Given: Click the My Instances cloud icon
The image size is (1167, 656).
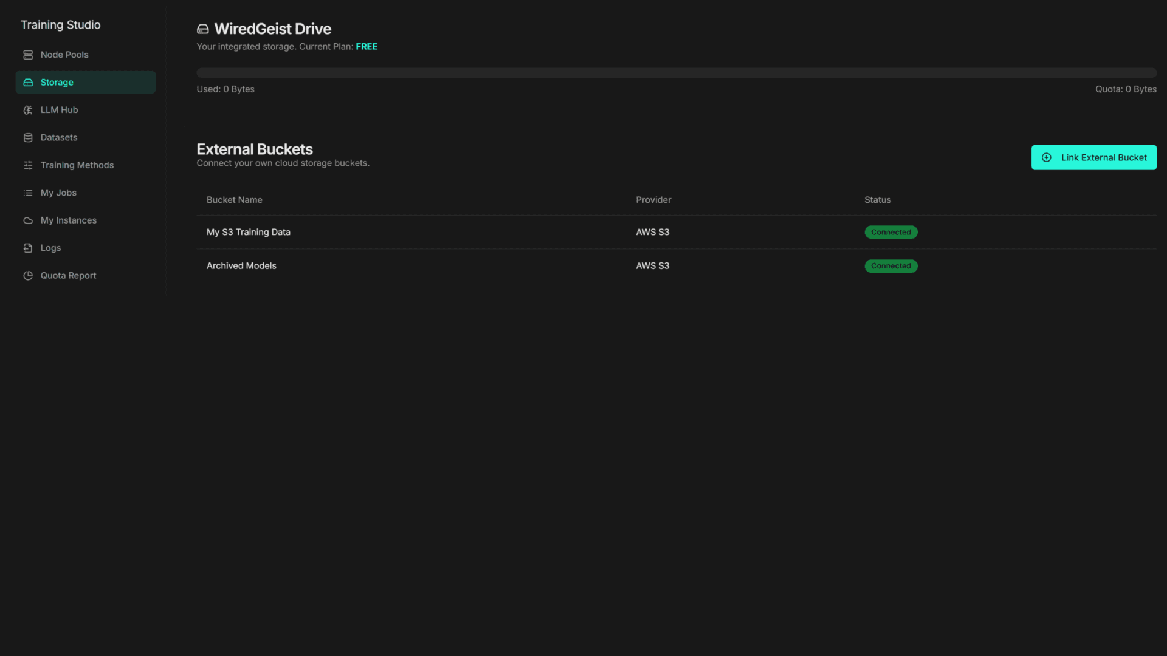Looking at the screenshot, I should pyautogui.click(x=28, y=220).
